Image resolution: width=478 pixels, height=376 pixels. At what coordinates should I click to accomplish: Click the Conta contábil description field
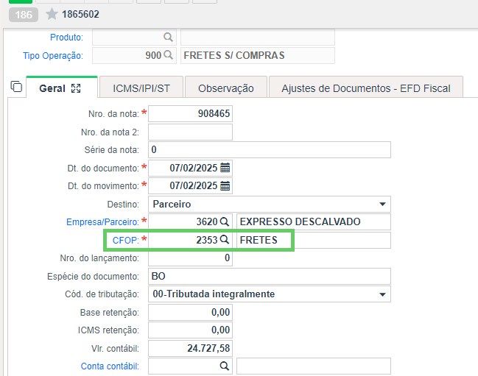click(x=314, y=366)
